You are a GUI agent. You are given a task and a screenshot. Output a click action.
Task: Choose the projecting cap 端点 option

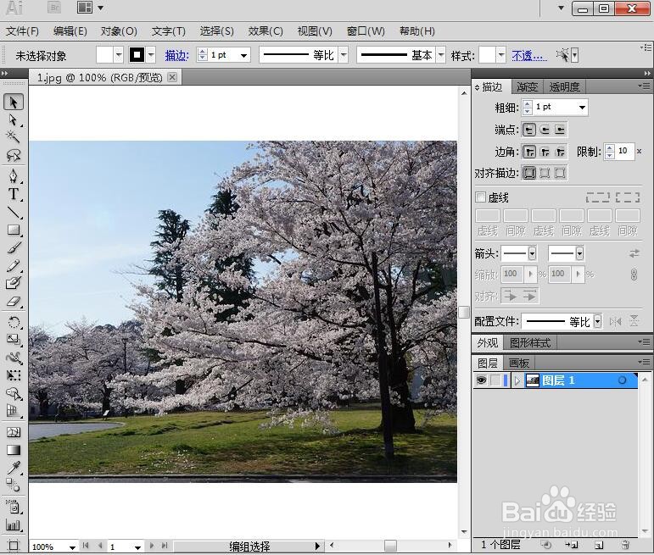(560, 130)
